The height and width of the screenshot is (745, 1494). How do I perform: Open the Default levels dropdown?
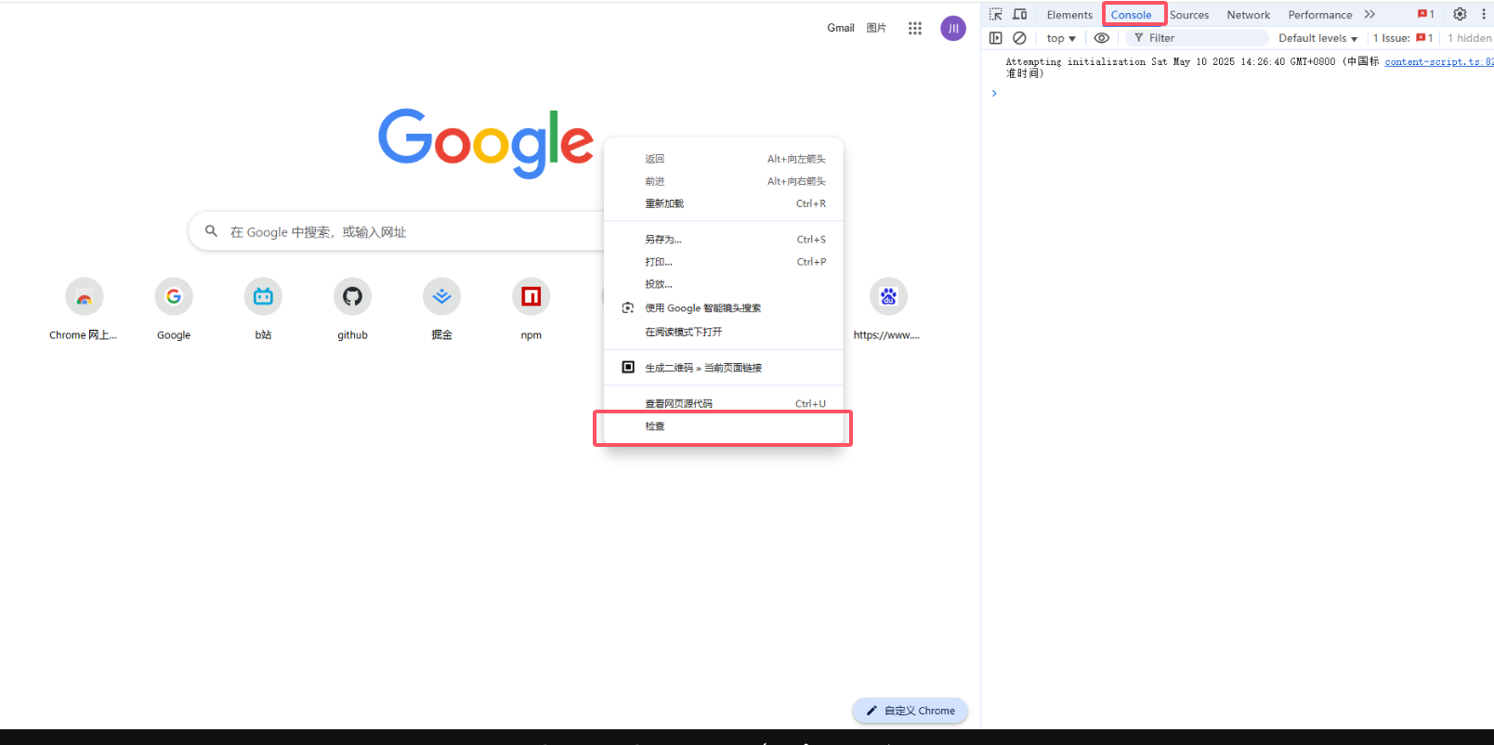coord(1317,38)
